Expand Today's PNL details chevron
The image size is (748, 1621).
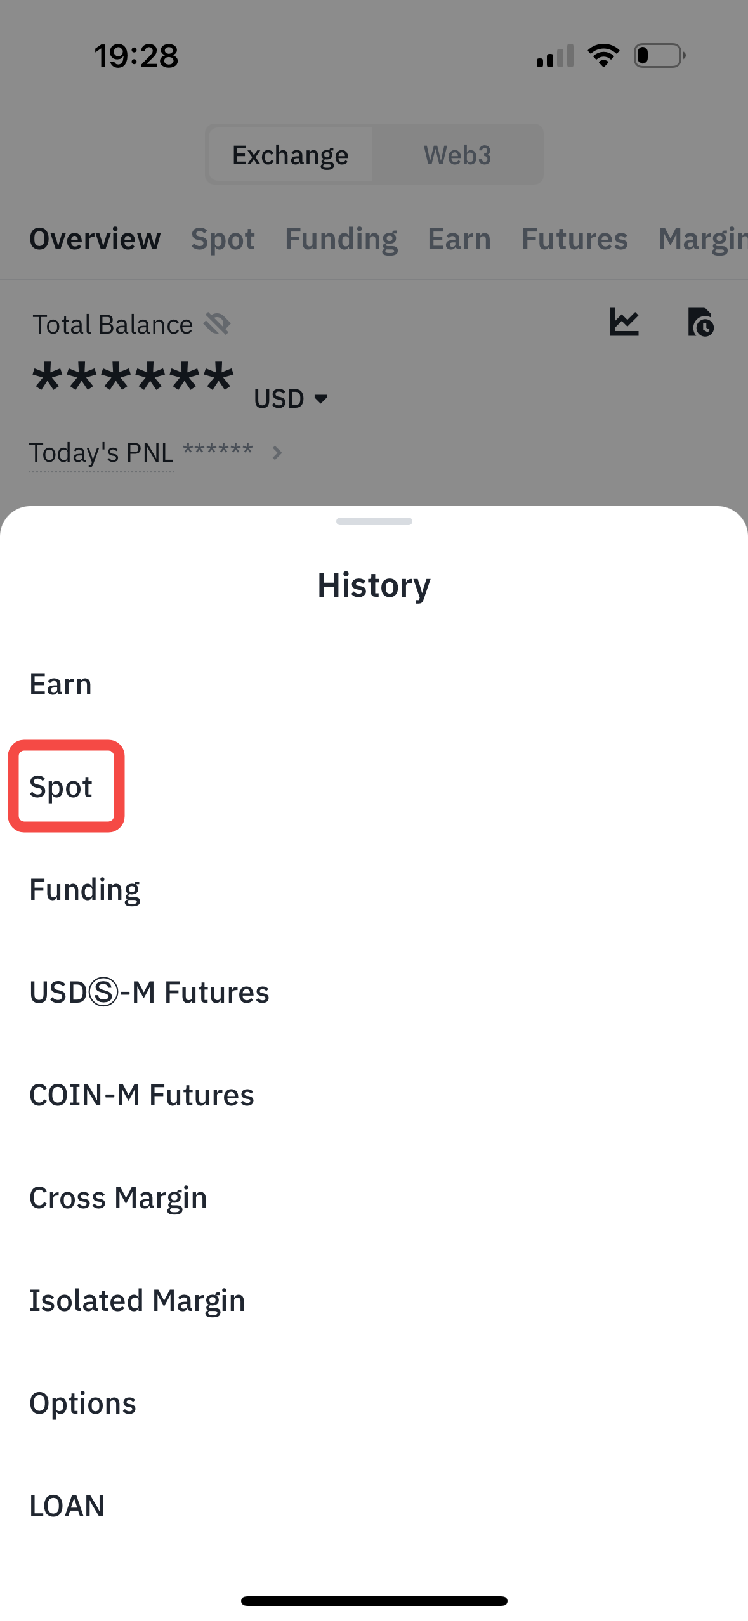tap(277, 453)
